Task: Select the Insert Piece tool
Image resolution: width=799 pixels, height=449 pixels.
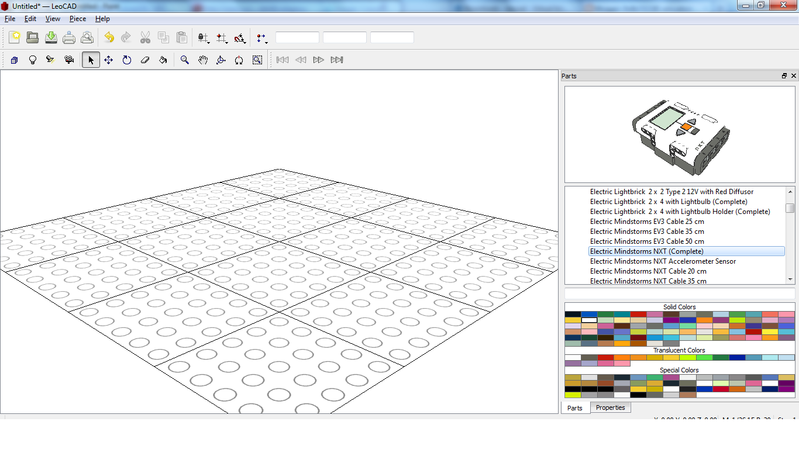Action: tap(15, 60)
